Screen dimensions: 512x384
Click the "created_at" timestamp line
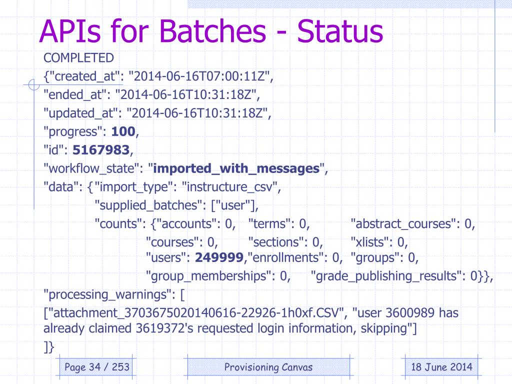tap(158, 76)
